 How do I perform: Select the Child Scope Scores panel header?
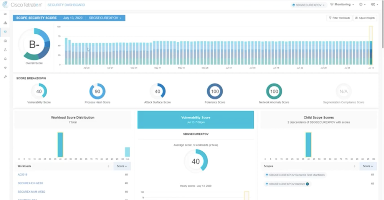319,120
